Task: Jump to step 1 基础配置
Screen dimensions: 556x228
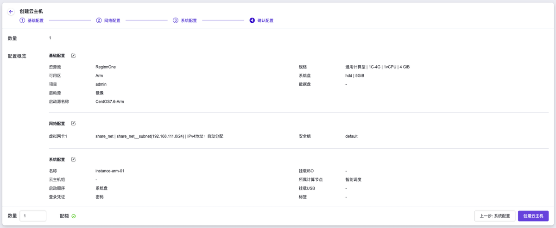Action: (x=32, y=20)
